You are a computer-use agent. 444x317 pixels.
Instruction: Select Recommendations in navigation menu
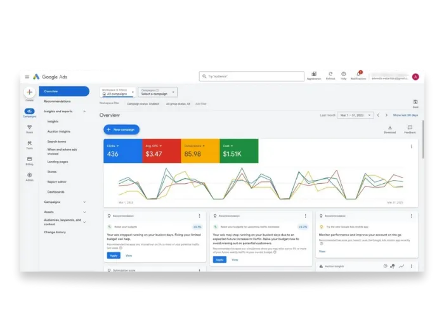[57, 101]
